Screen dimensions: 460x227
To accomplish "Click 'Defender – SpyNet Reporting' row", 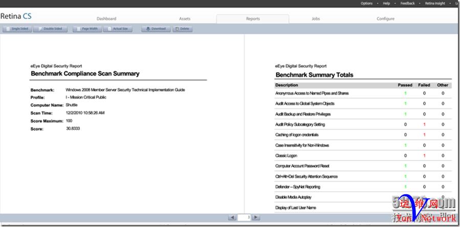I will click(363, 187).
